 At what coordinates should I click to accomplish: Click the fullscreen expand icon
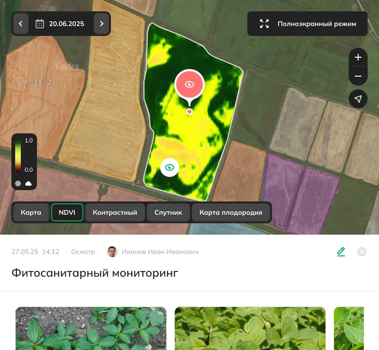point(264,23)
